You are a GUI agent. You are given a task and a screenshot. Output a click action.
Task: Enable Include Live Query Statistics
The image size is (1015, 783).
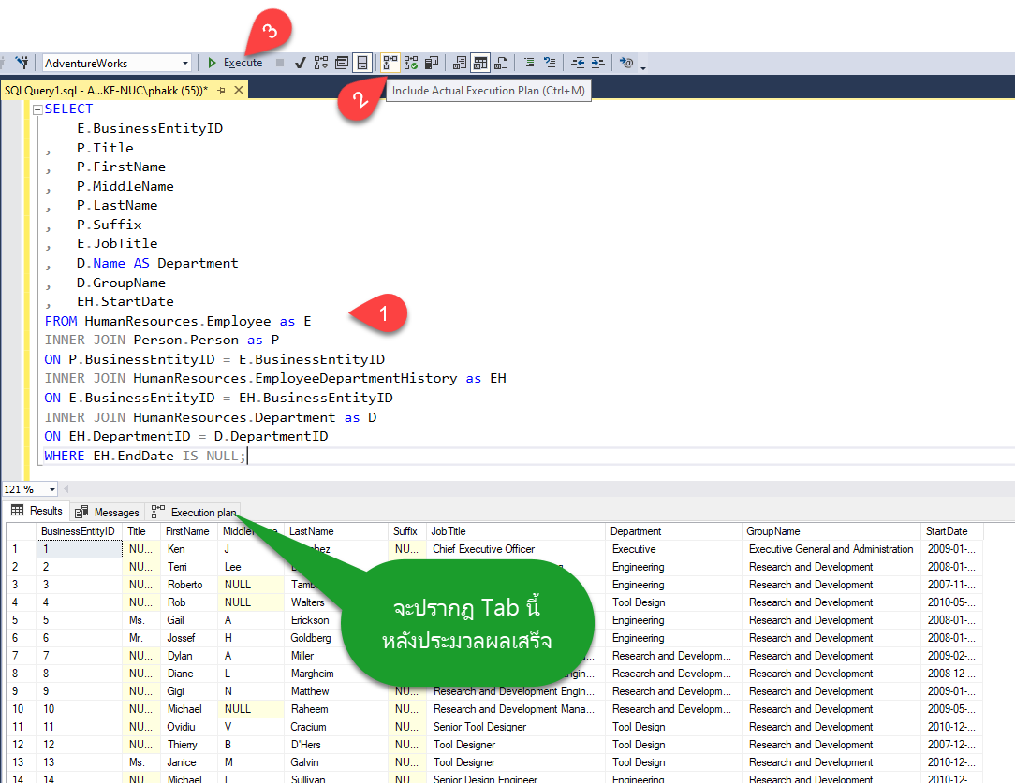click(411, 63)
